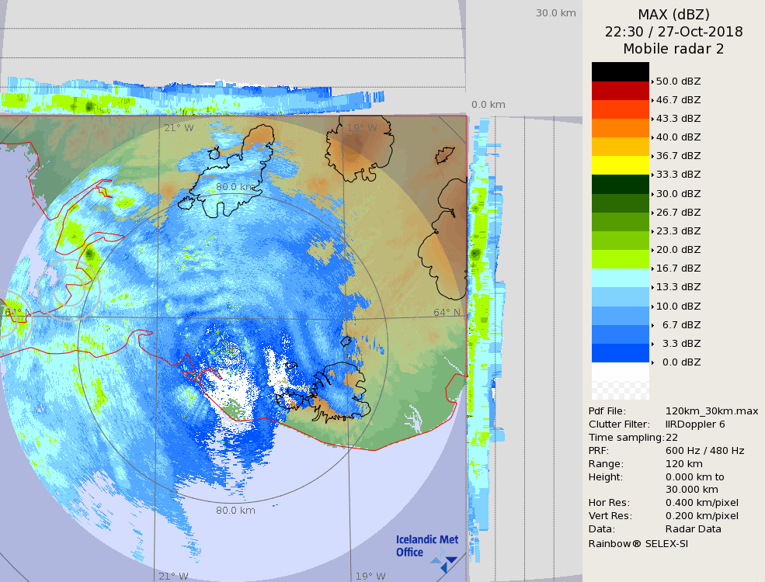Viewport: 765px width, 582px height.
Task: Click the Icelandic Met Office logo
Action: tap(426, 547)
